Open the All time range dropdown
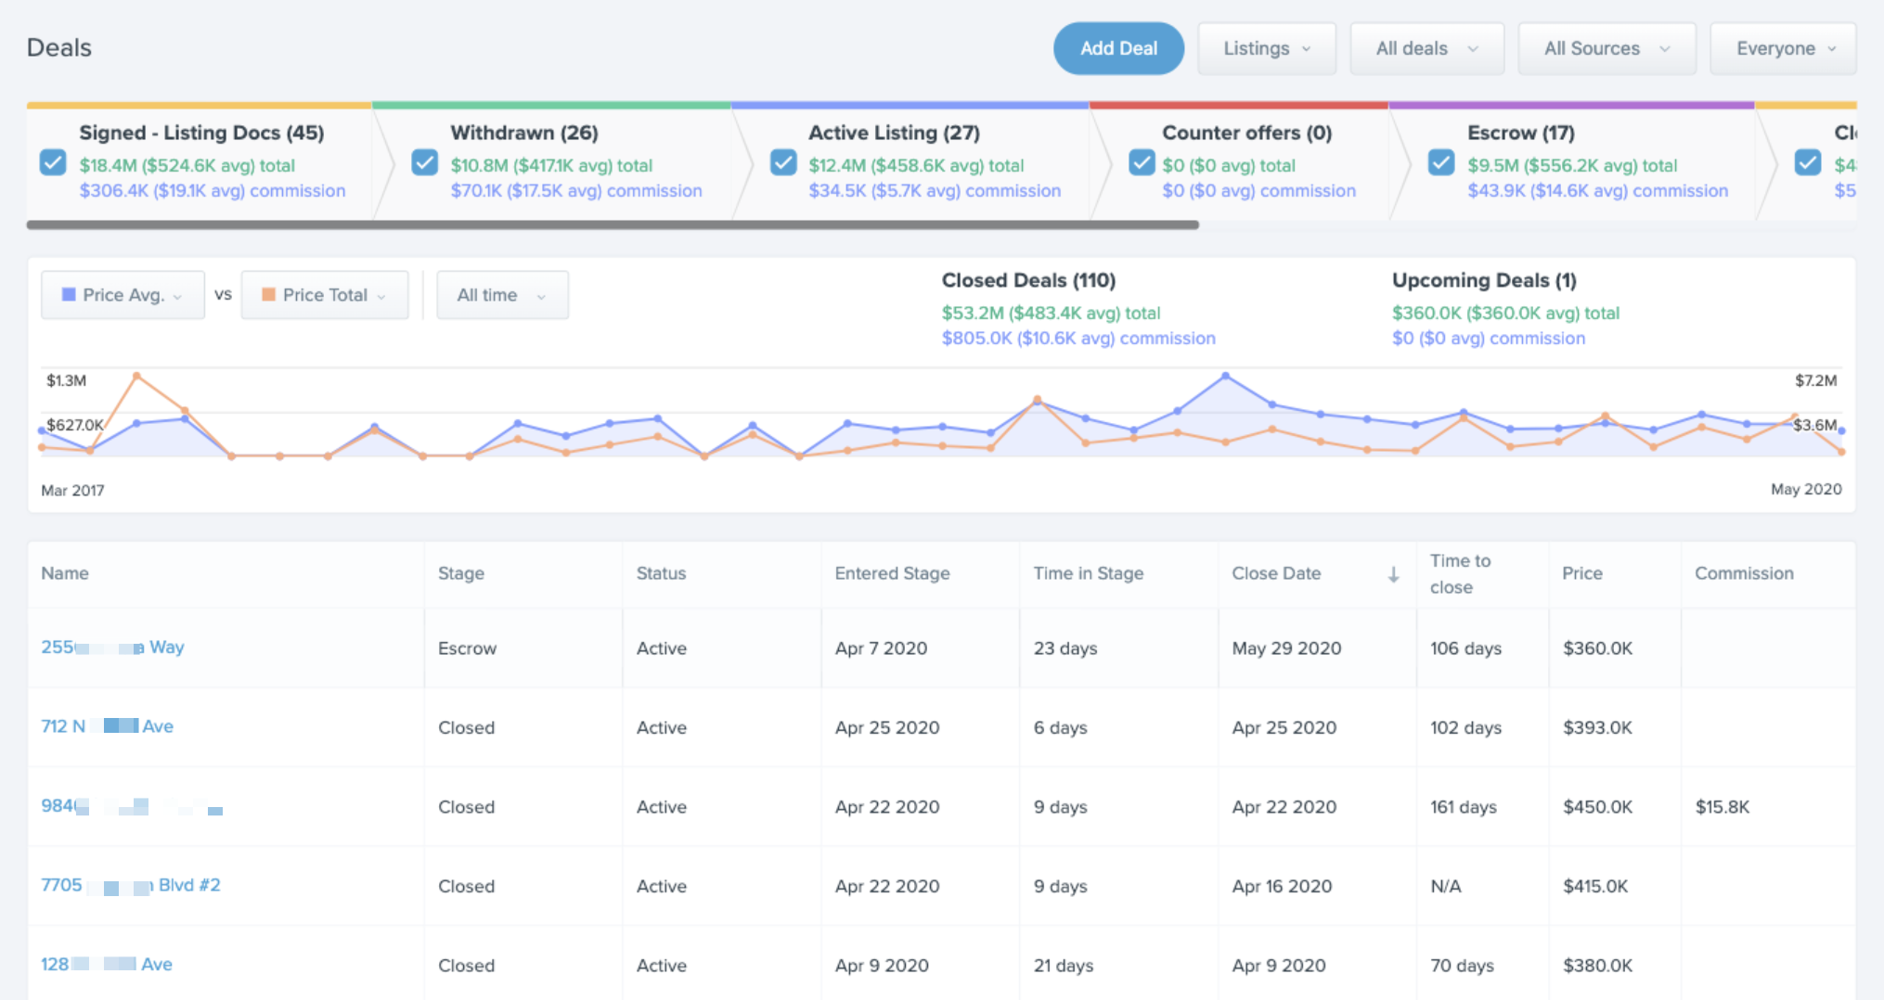This screenshot has height=1000, width=1884. [502, 295]
